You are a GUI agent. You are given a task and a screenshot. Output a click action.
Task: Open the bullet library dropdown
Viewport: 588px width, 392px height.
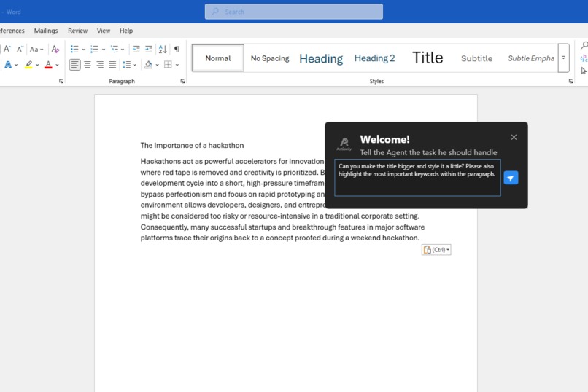(x=83, y=50)
